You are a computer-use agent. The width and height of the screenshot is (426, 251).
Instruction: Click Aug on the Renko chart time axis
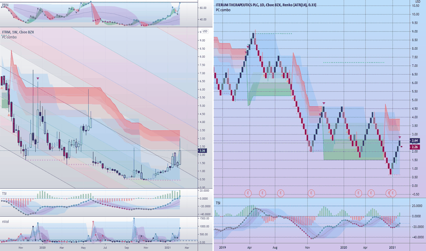(275, 247)
